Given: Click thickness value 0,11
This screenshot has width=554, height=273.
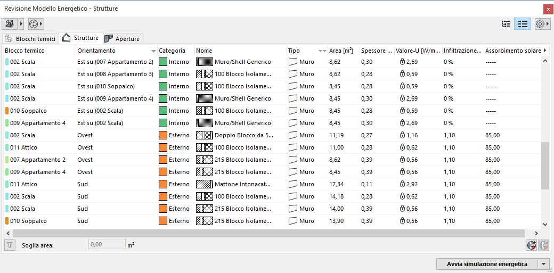Looking at the screenshot, I should (x=366, y=184).
